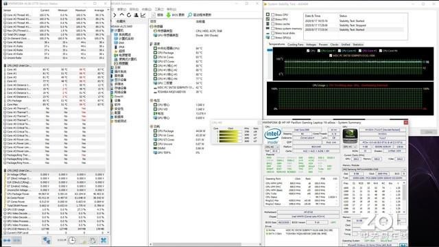Click the HWiNFO left-right arrows expand icon
The image size is (439, 247).
click(x=7, y=240)
